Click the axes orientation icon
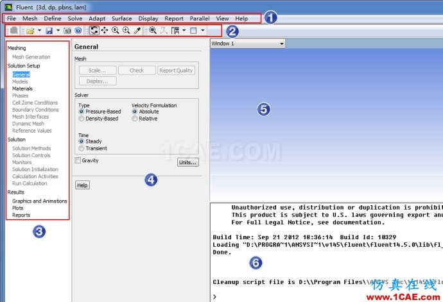The width and height of the screenshot is (443, 302). 164,30
